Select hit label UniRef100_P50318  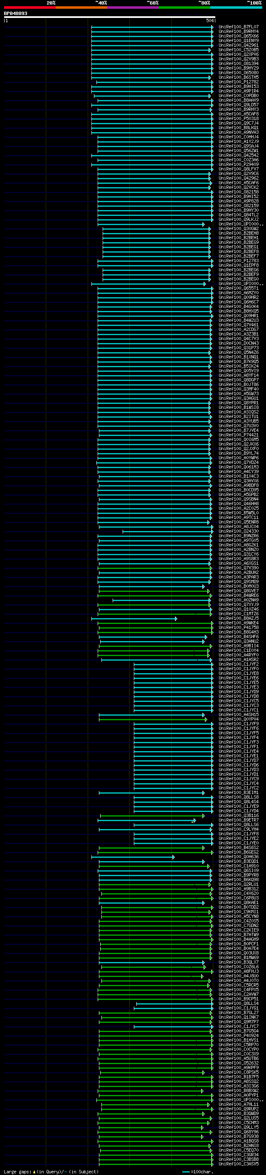pyautogui.click(x=238, y=119)
